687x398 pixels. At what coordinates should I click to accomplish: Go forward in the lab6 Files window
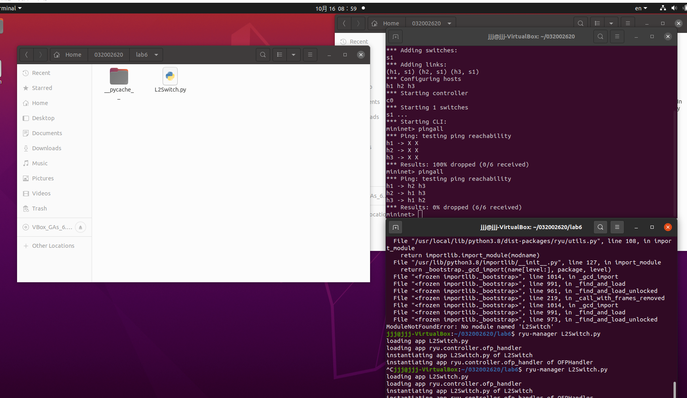(40, 55)
